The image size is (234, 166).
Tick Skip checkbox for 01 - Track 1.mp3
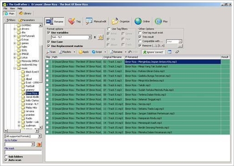(x=47, y=62)
